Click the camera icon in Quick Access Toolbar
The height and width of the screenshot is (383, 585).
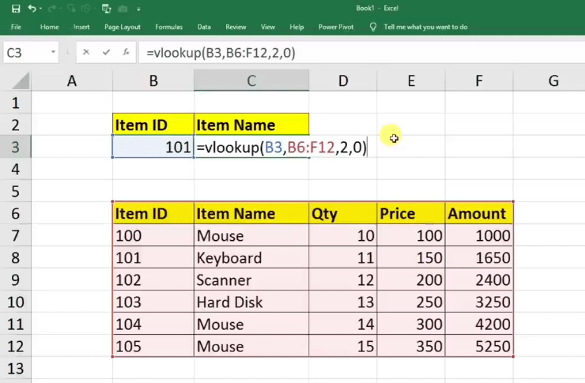pos(123,8)
